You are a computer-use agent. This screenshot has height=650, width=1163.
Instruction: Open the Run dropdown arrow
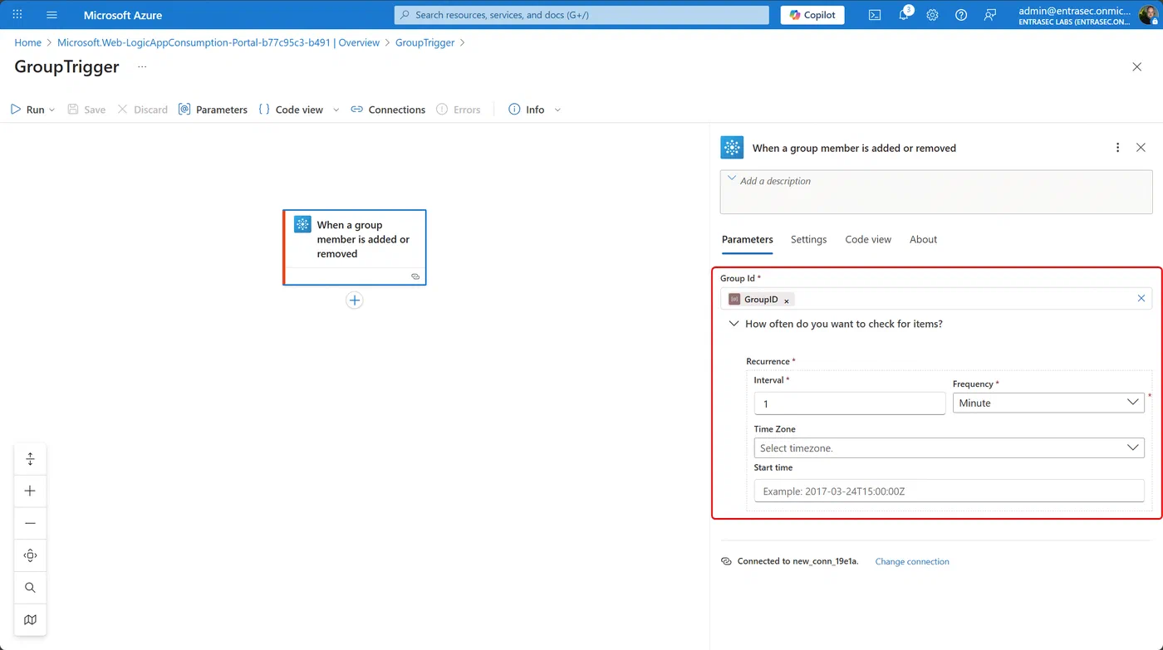point(52,110)
